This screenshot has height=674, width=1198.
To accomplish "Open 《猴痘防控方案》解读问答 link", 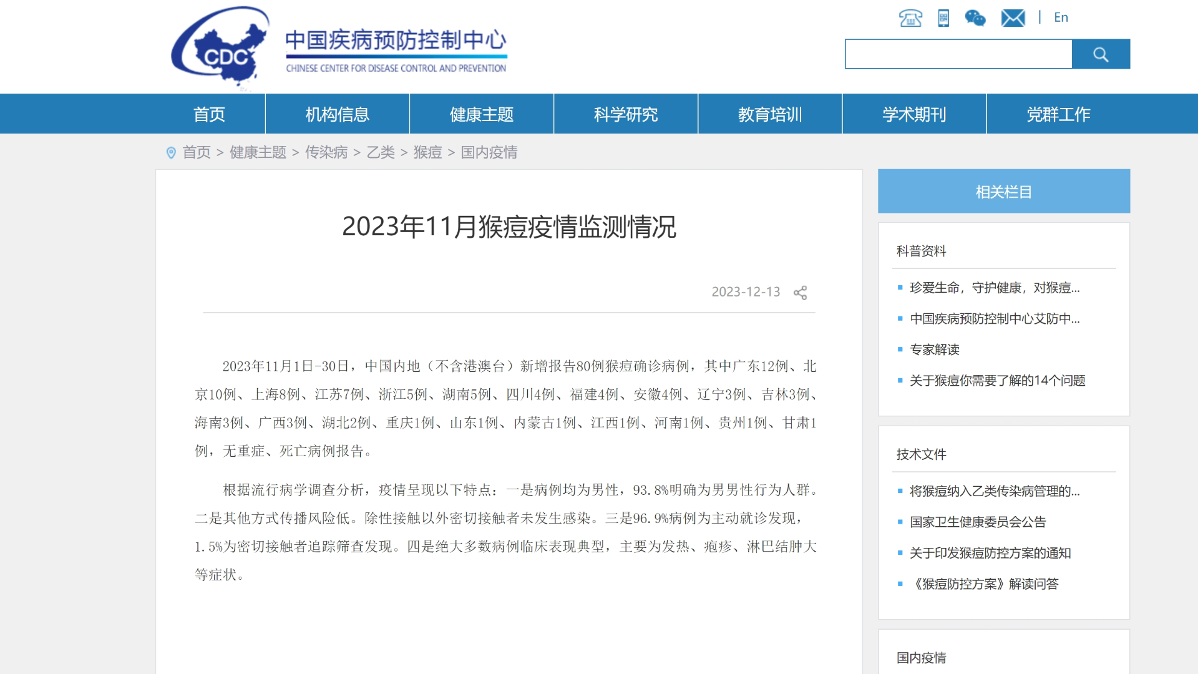I will [x=985, y=584].
